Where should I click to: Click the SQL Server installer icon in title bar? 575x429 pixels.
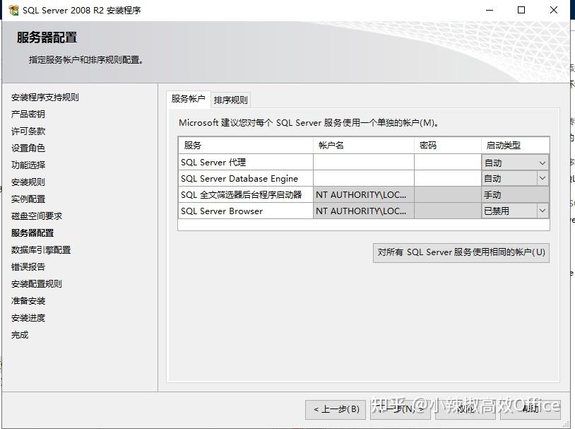pos(13,10)
